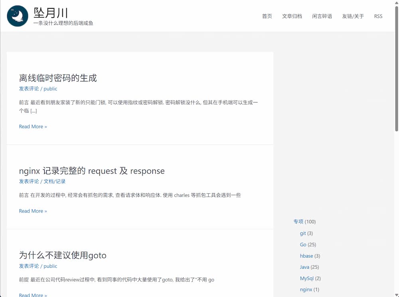399x297 pixels.
Task: Click the moon logo icon
Action: [18, 16]
